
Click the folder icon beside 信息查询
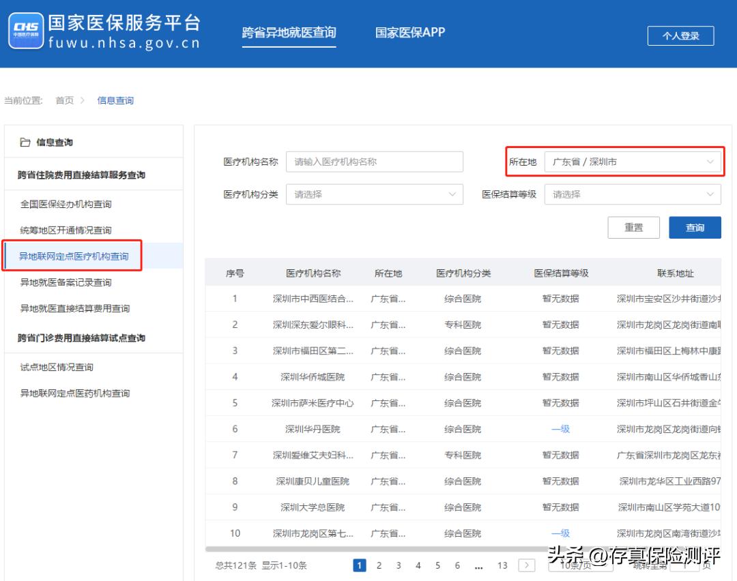click(26, 141)
